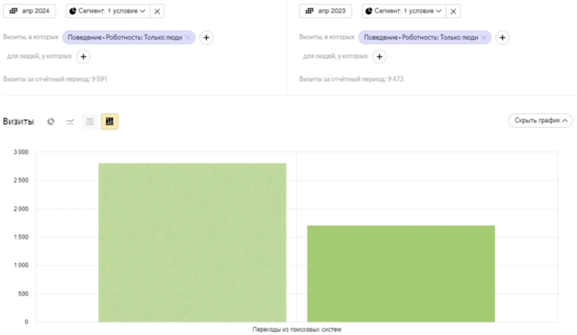
Task: Select the bar column chart view
Action: (109, 121)
